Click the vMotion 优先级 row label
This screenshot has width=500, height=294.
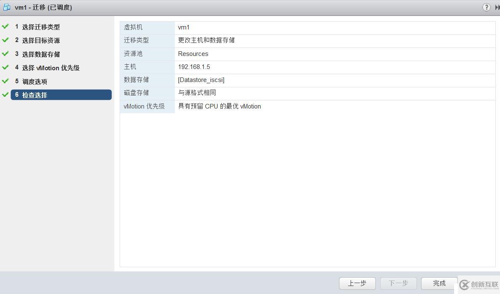click(144, 106)
